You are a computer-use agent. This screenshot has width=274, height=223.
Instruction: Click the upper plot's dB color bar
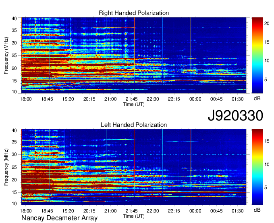(x=257, y=55)
